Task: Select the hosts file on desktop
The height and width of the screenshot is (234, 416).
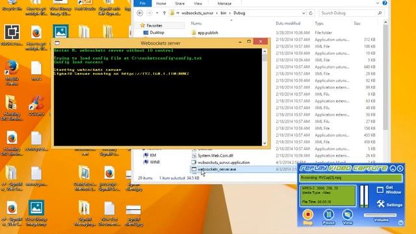Action: [x=36, y=71]
